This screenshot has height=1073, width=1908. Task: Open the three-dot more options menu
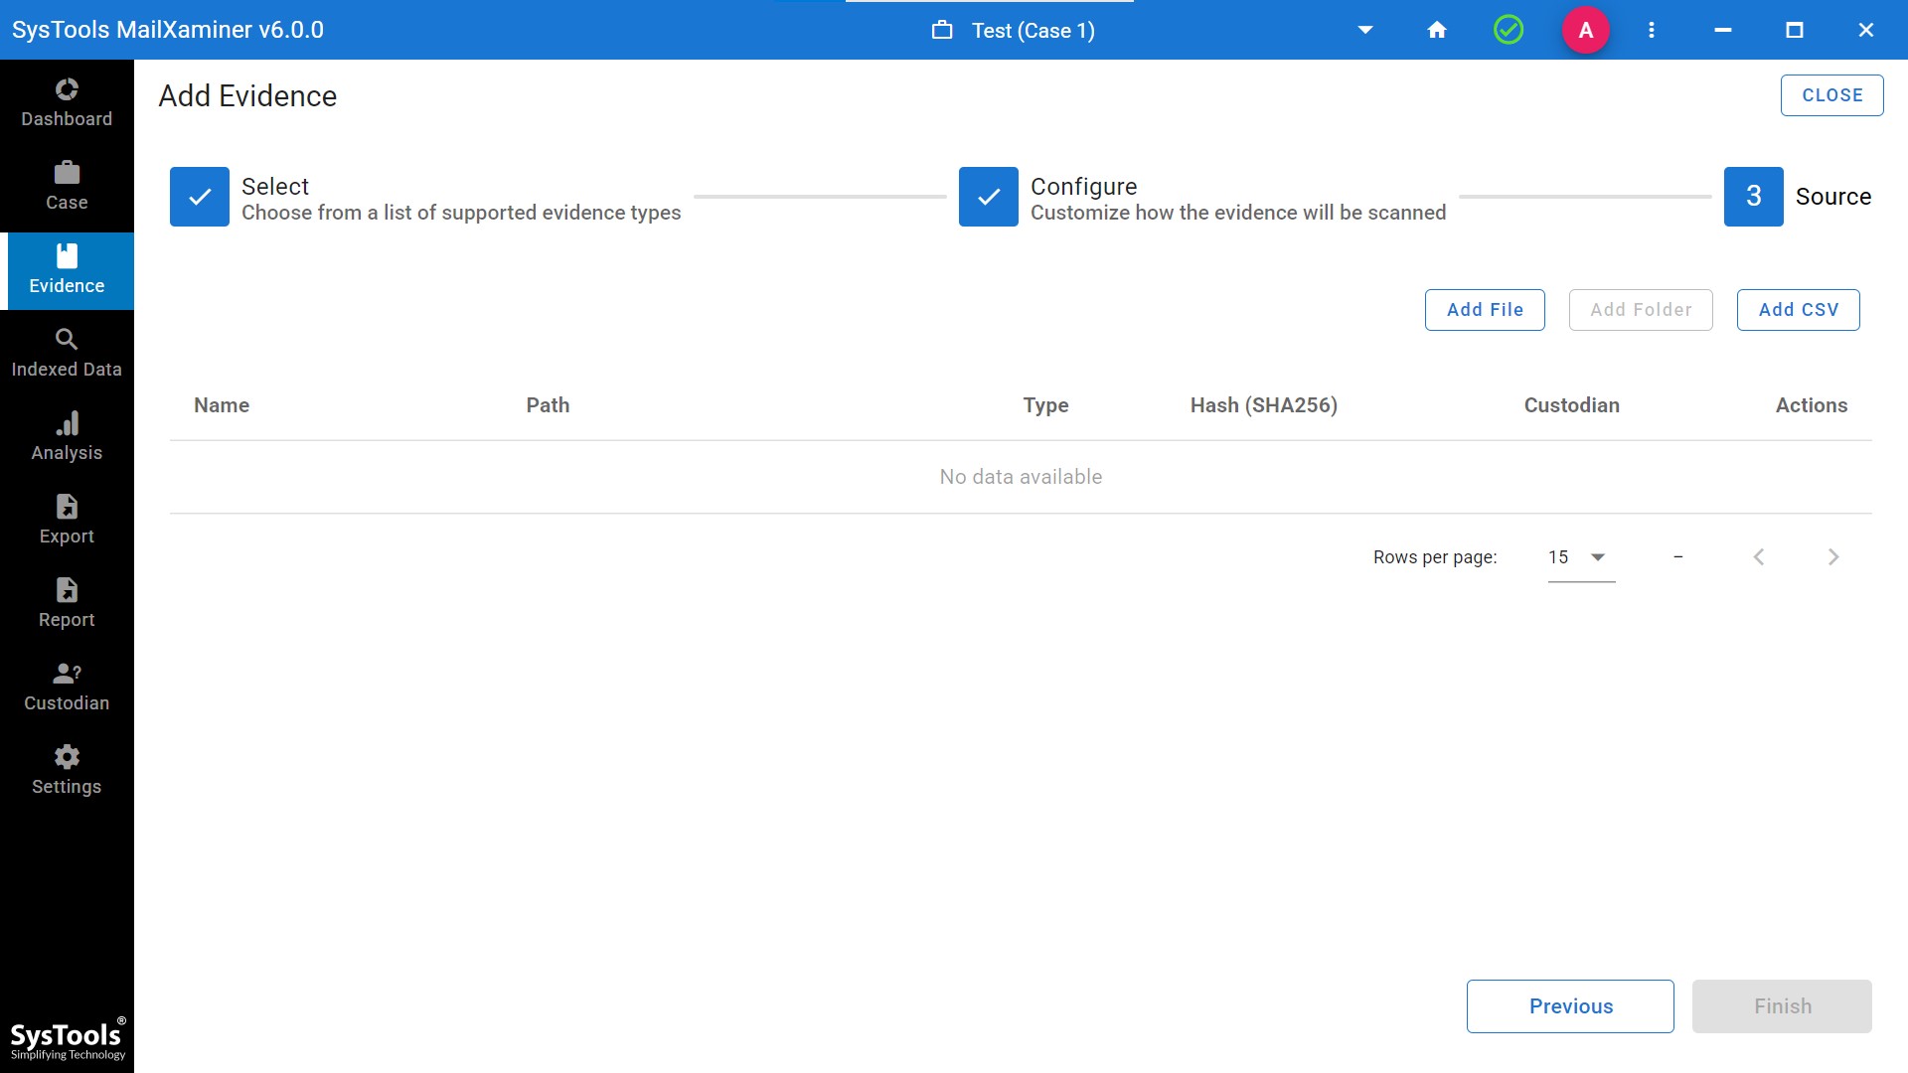pyautogui.click(x=1652, y=30)
